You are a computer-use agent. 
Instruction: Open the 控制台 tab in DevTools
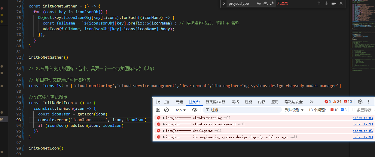194,102
